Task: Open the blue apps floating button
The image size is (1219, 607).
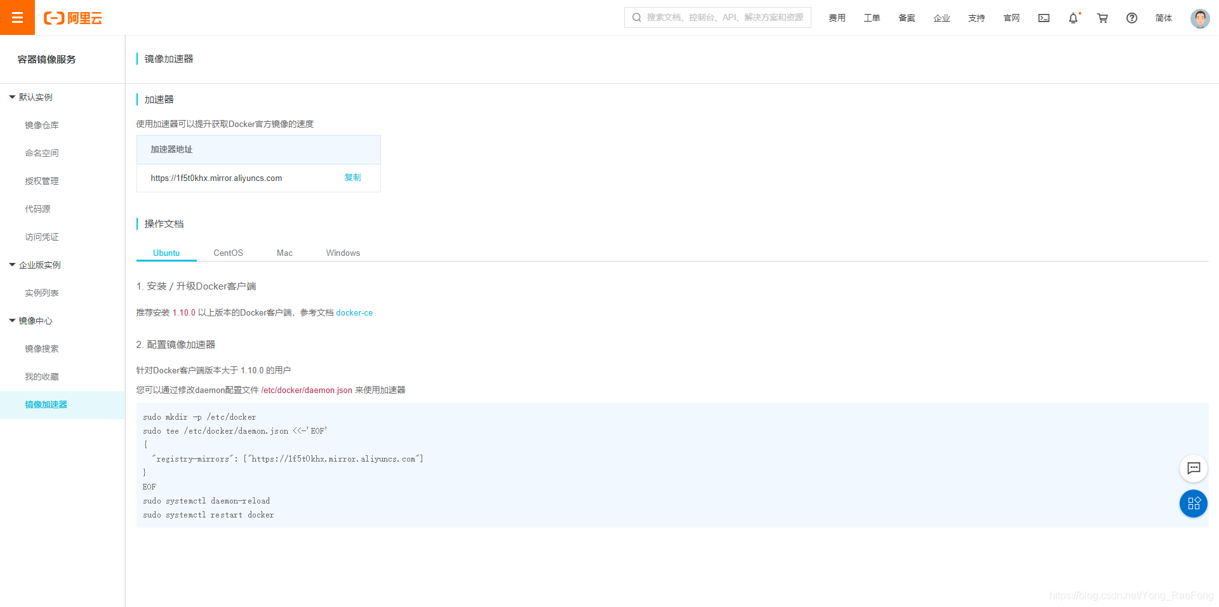Action: (x=1194, y=504)
